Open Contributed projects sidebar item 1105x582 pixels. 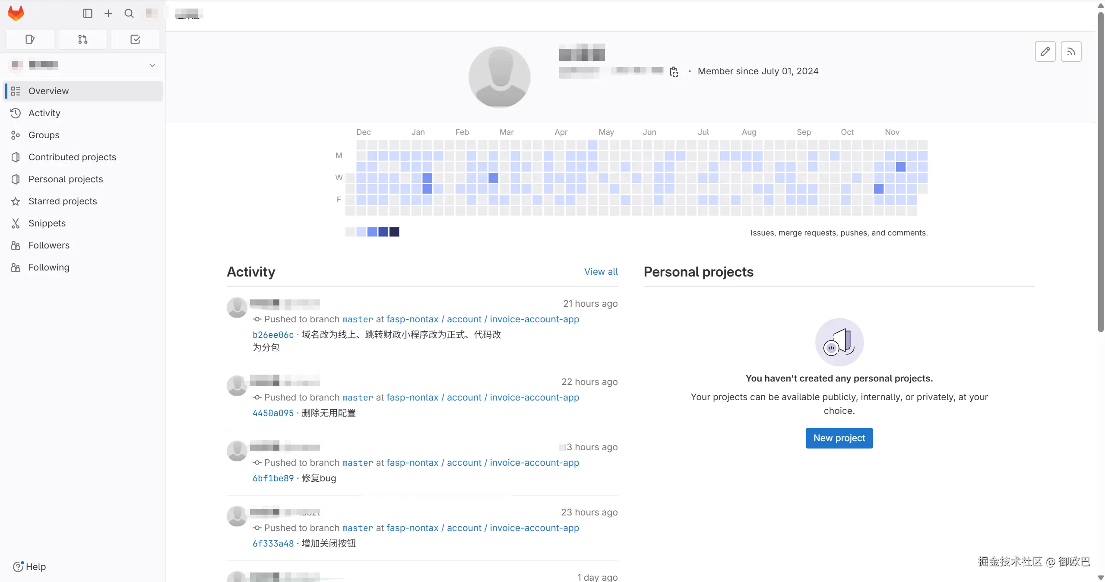(72, 157)
